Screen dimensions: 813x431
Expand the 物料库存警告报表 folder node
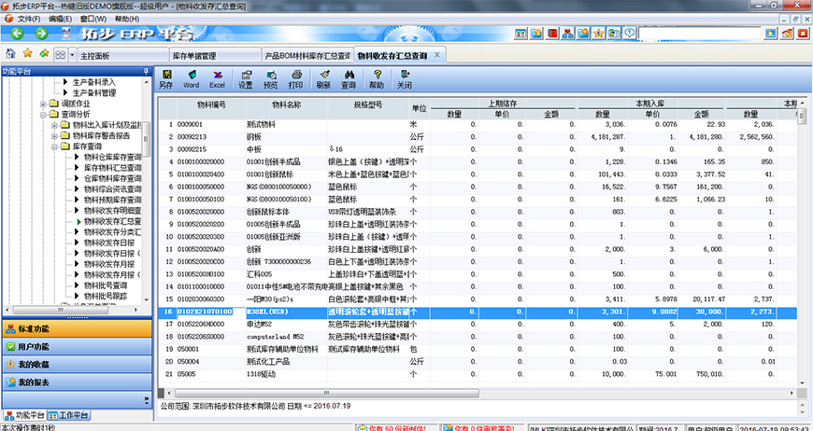point(54,135)
